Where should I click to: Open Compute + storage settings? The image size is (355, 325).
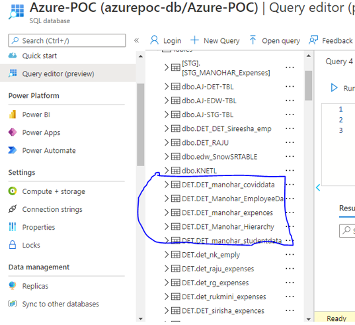click(x=54, y=191)
